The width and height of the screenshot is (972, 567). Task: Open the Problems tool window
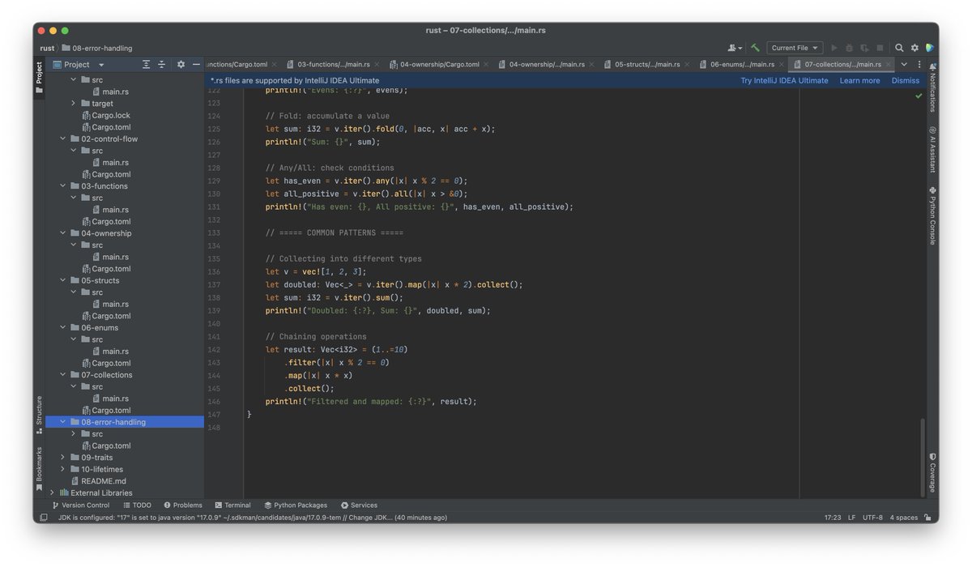point(182,505)
